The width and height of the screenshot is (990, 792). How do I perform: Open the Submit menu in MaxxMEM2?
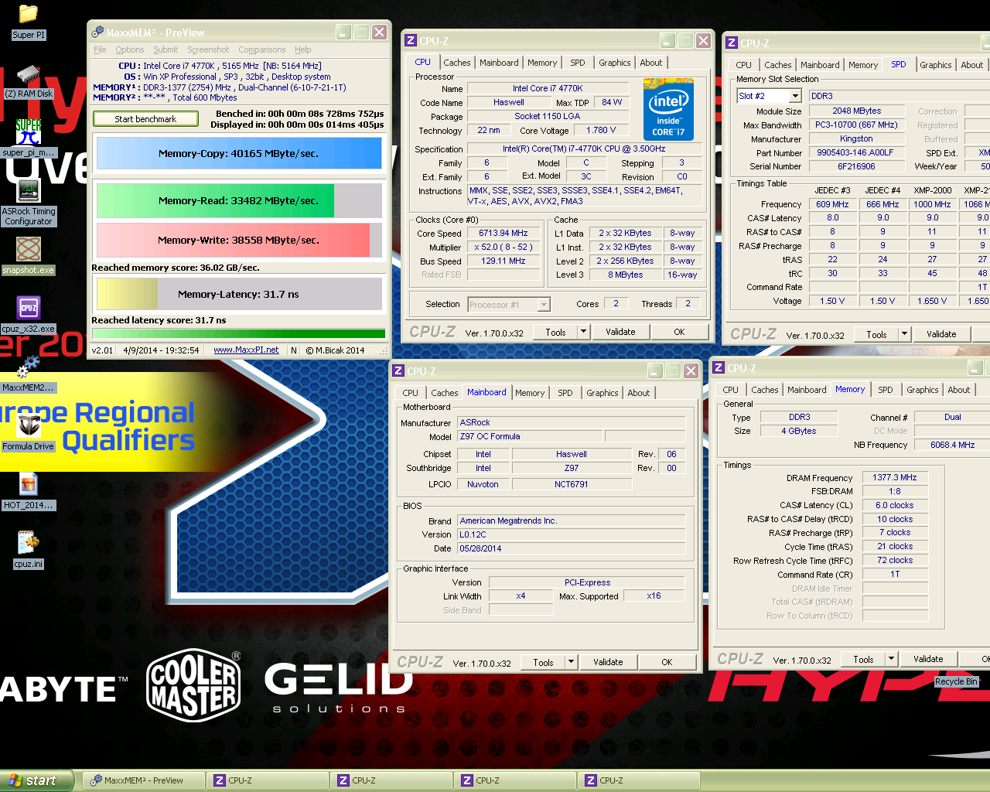166,49
